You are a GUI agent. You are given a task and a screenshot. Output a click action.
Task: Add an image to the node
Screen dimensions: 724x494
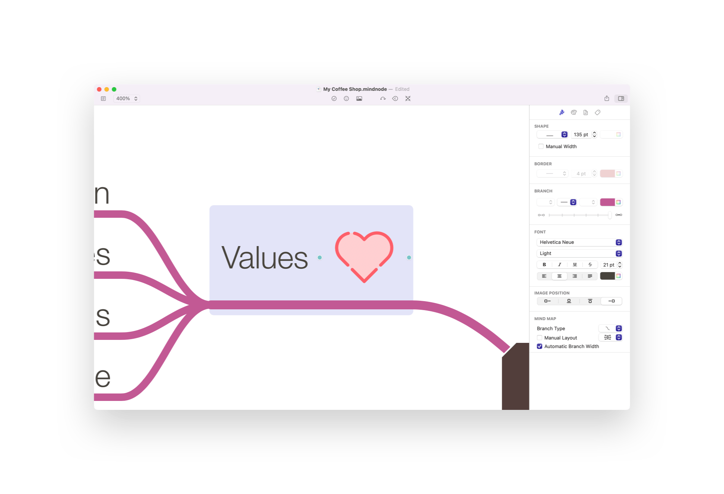pyautogui.click(x=359, y=98)
